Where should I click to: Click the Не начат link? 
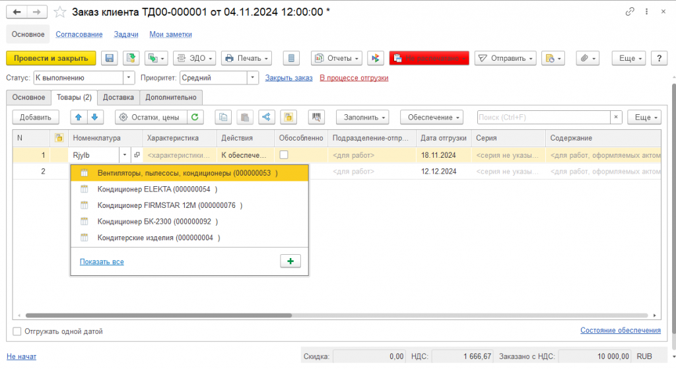pyautogui.click(x=22, y=356)
